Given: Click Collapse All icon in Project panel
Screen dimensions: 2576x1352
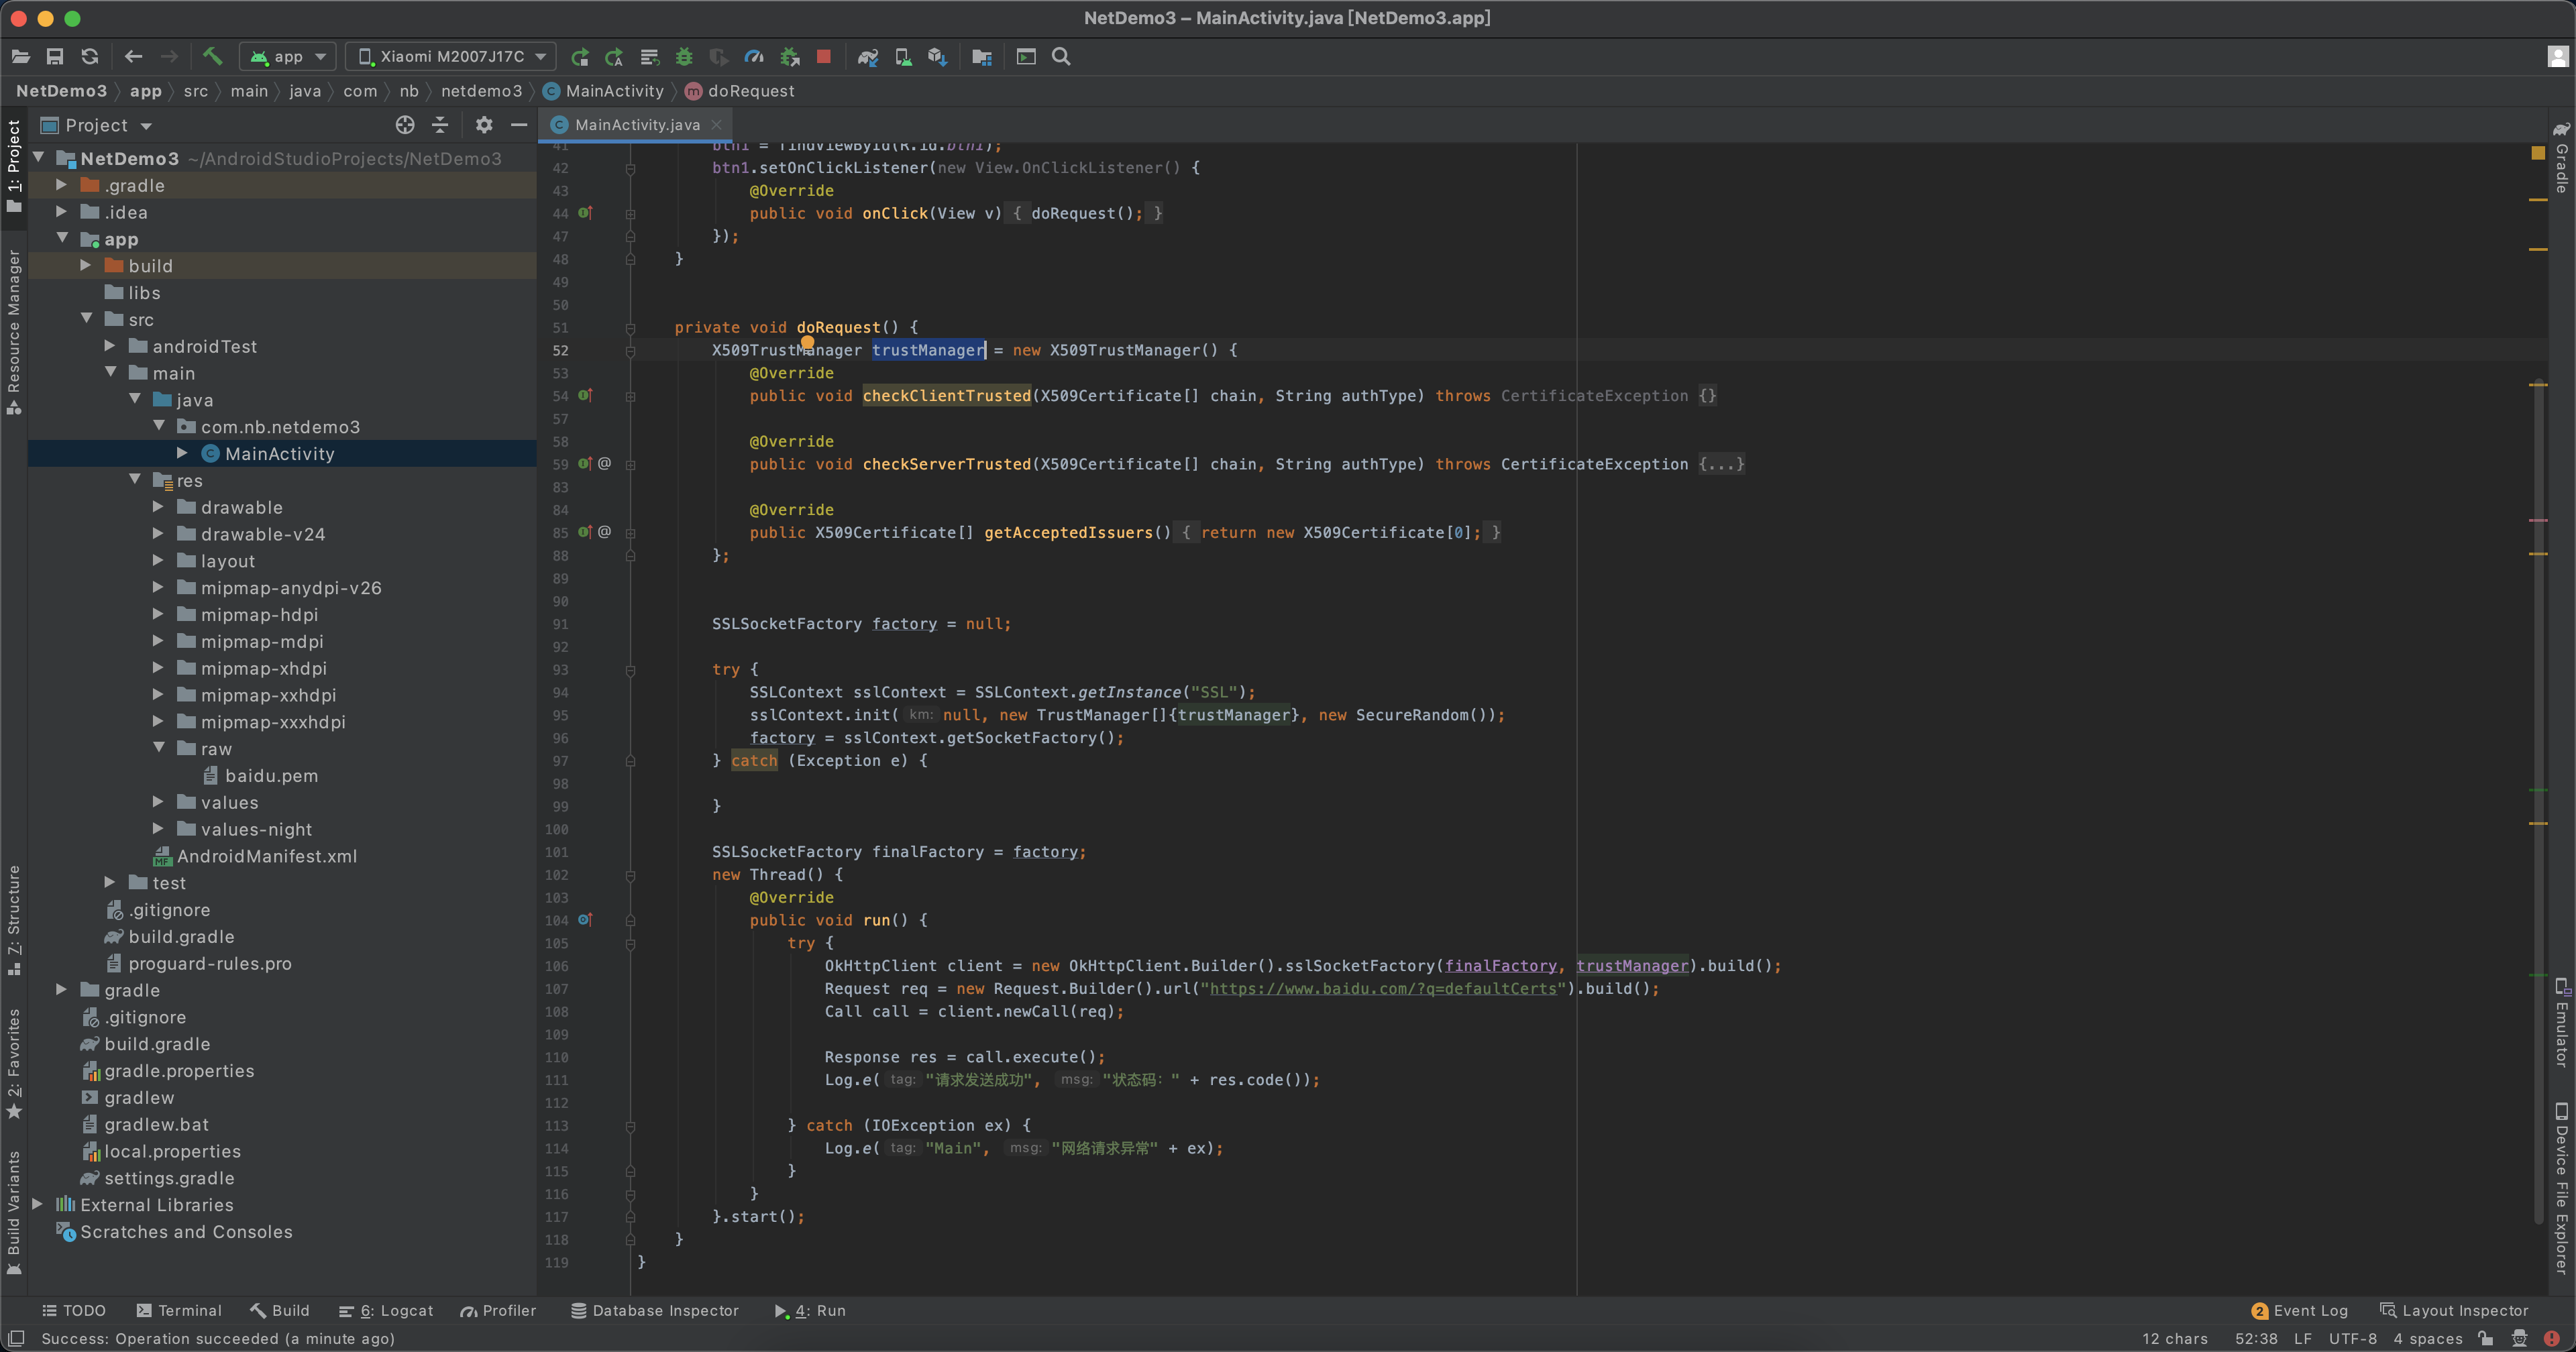Looking at the screenshot, I should point(440,125).
